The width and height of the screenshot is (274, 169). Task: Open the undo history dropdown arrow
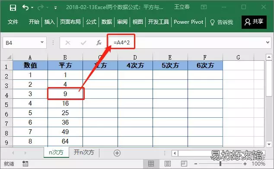[32, 7]
